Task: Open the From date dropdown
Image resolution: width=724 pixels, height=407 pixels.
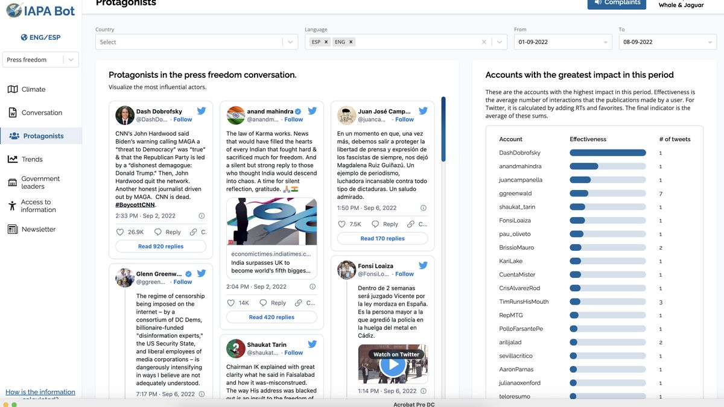Action: point(605,42)
